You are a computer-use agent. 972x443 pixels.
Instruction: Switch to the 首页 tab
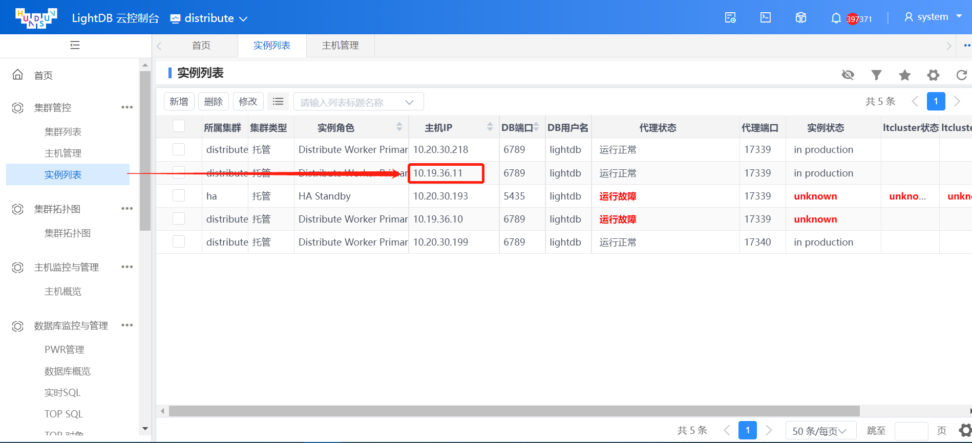201,46
